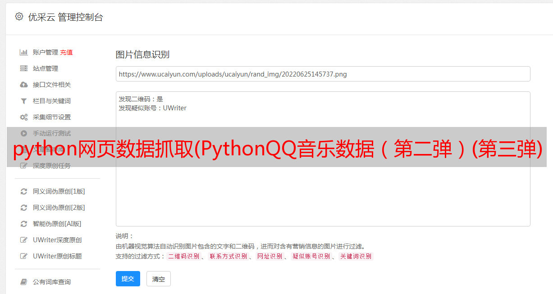Click the edit icon for 深度原创任务

pyautogui.click(x=24, y=166)
